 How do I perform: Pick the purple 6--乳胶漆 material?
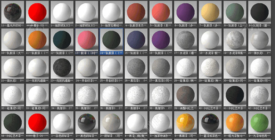coord(186,12)
